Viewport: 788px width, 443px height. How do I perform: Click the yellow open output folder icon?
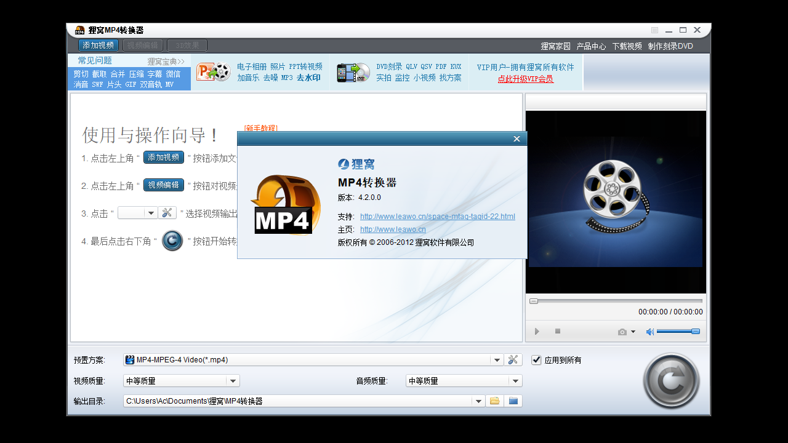coord(494,401)
